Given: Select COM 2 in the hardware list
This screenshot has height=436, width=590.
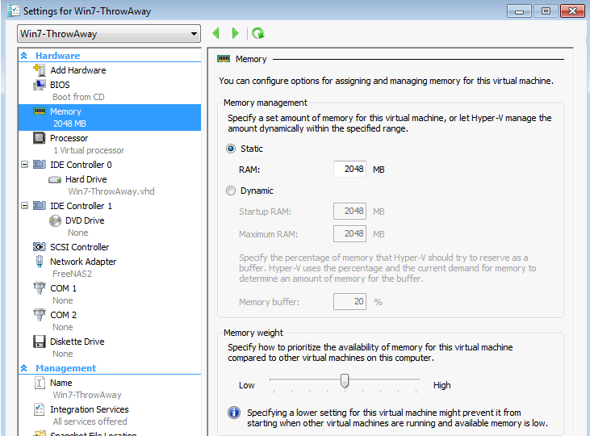Looking at the screenshot, I should click(63, 315).
